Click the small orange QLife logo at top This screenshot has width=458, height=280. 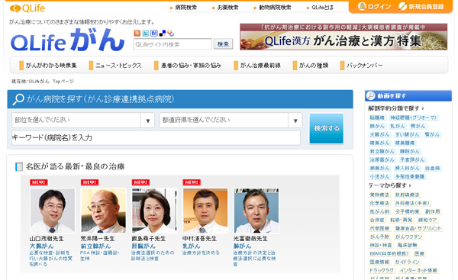[x=27, y=8]
